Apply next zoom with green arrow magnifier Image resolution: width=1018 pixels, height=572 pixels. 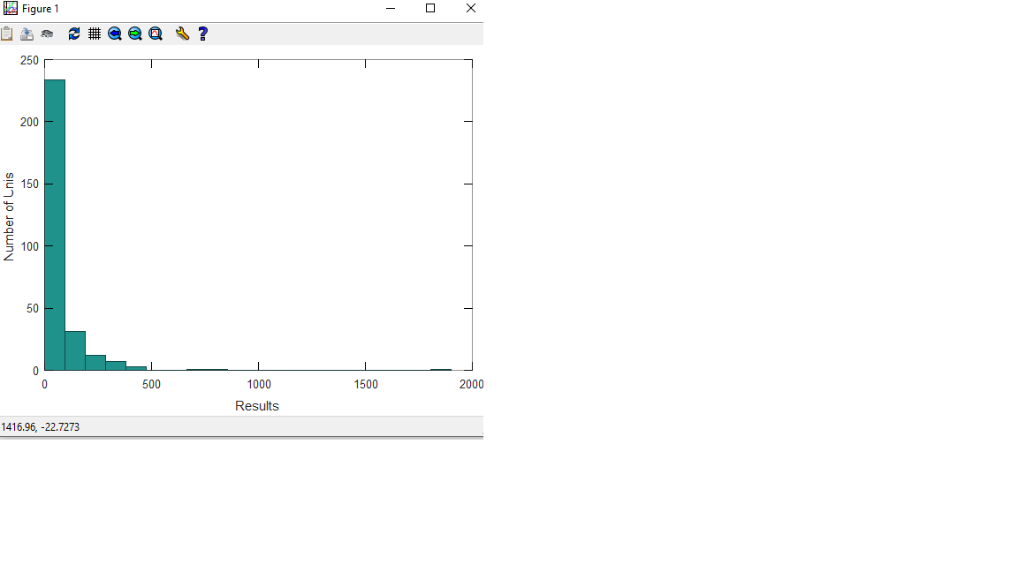click(x=135, y=34)
